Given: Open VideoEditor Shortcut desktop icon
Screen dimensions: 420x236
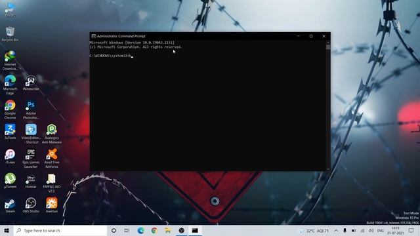Looking at the screenshot, I should pos(31,134).
